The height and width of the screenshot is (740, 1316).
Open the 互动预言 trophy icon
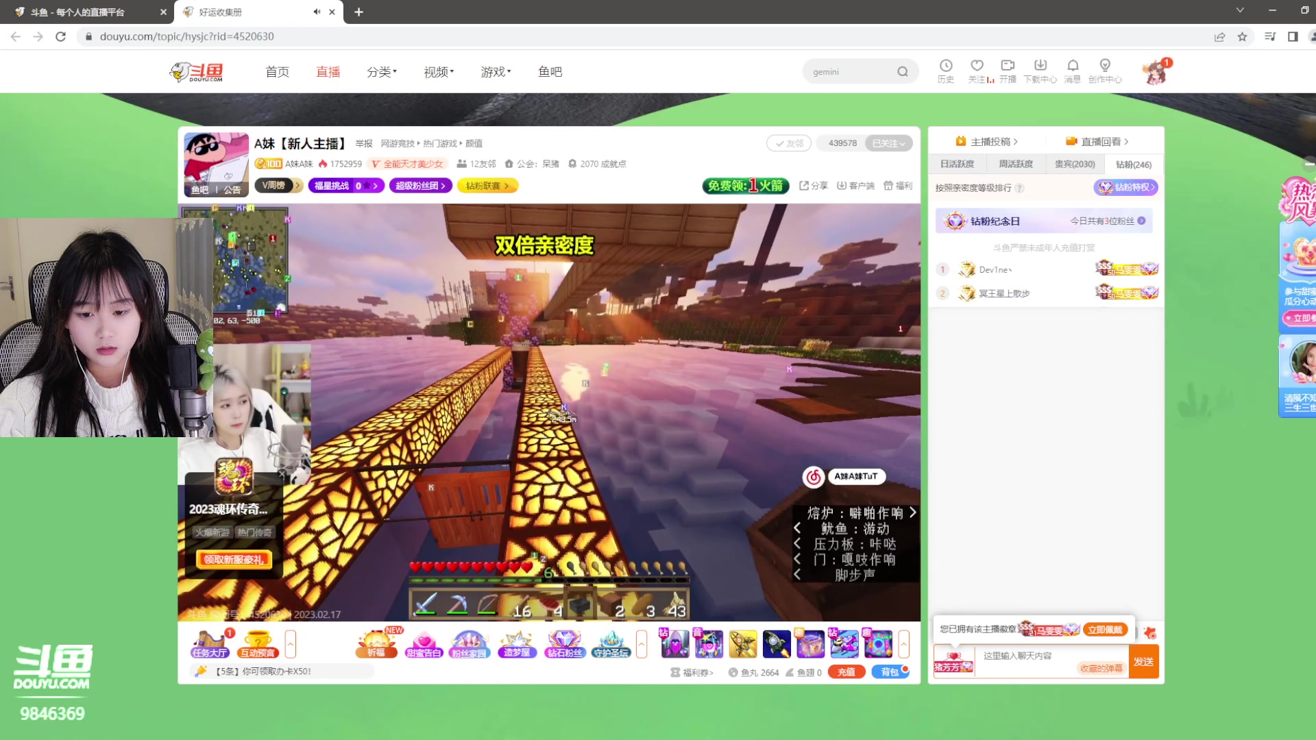pyautogui.click(x=258, y=644)
